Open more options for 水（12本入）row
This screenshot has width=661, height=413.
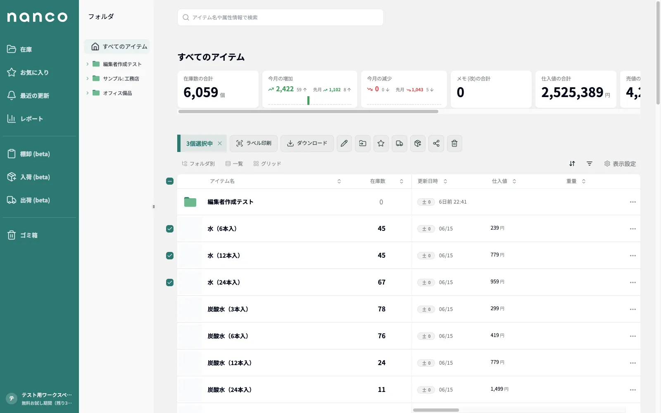point(633,256)
